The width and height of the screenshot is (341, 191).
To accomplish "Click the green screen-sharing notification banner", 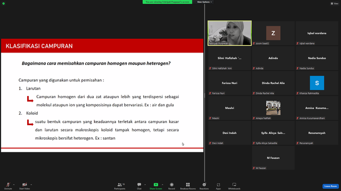I will (x=167, y=2).
